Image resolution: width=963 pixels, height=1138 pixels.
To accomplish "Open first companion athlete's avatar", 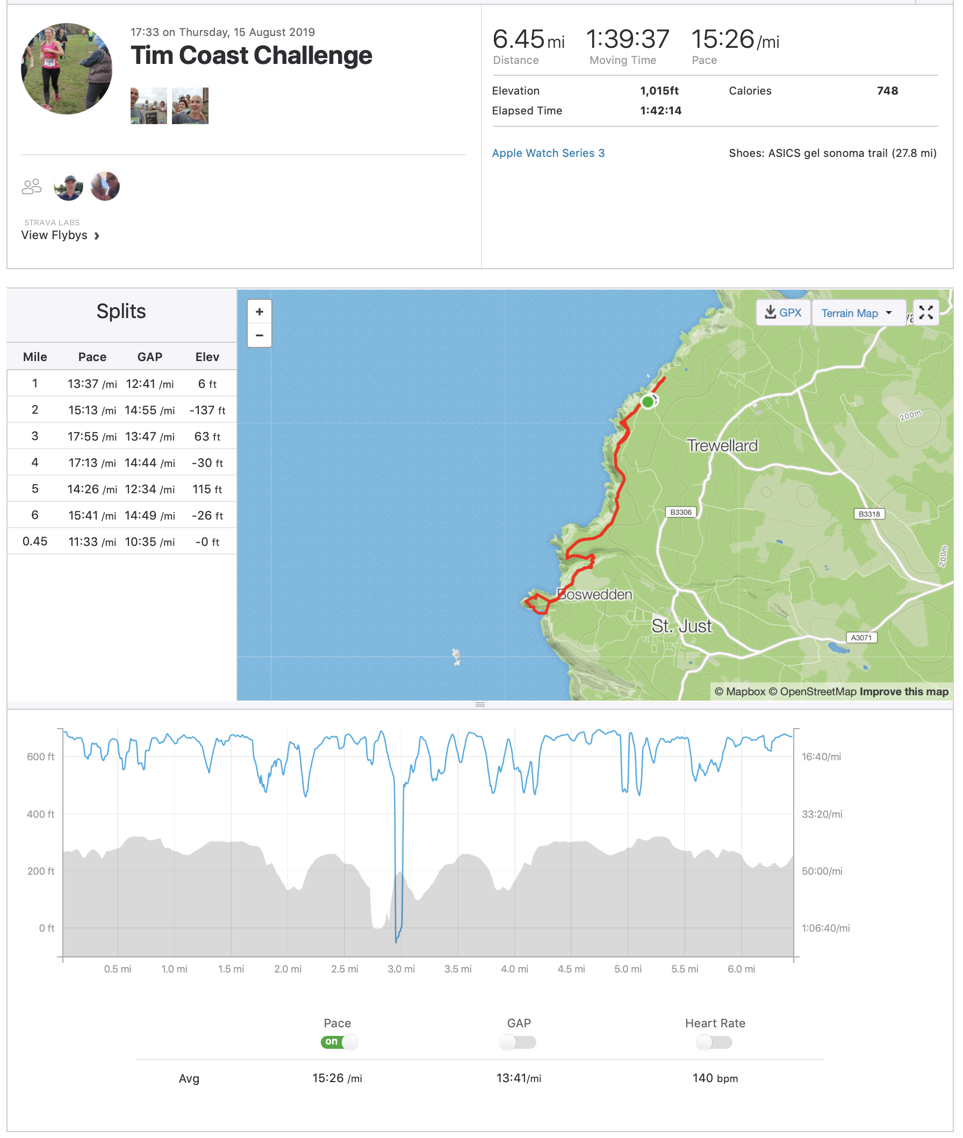I will click(x=68, y=186).
